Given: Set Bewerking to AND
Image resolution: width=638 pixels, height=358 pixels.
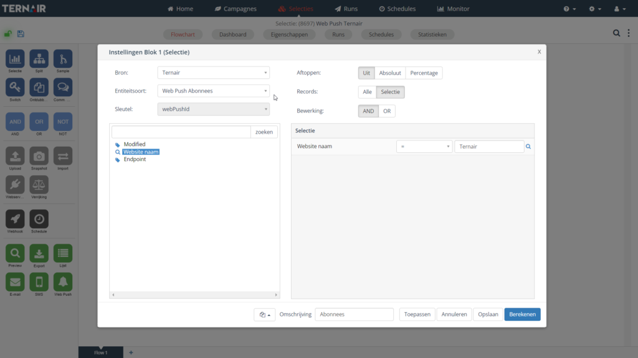Looking at the screenshot, I should click(x=368, y=111).
